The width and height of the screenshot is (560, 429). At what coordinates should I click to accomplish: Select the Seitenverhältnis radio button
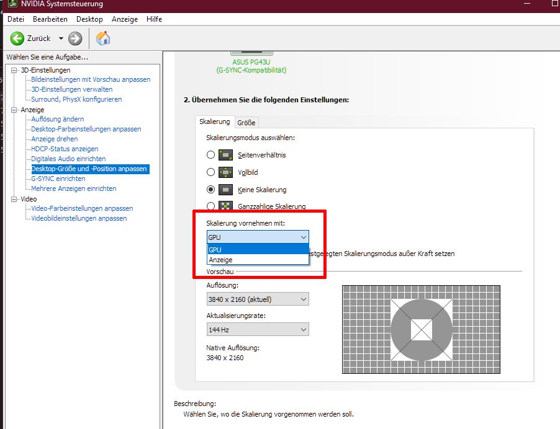(210, 155)
